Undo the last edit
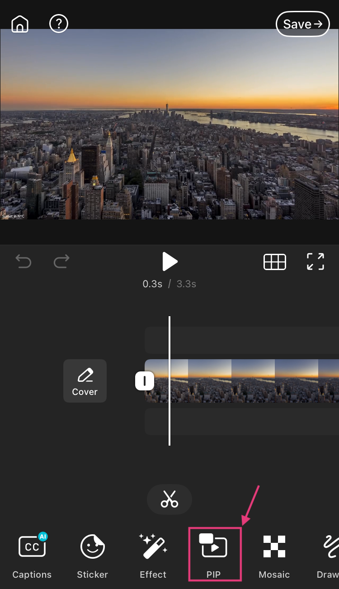 (x=23, y=261)
